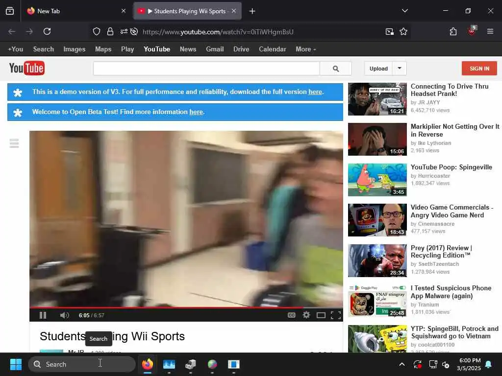Go back with the browser back arrow
Viewport: 502px width, 376px height.
click(x=12, y=31)
